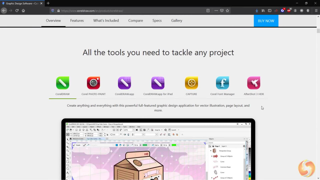Open the page actions three-dot menu
Image resolution: width=320 pixels, height=180 pixels.
point(216,11)
